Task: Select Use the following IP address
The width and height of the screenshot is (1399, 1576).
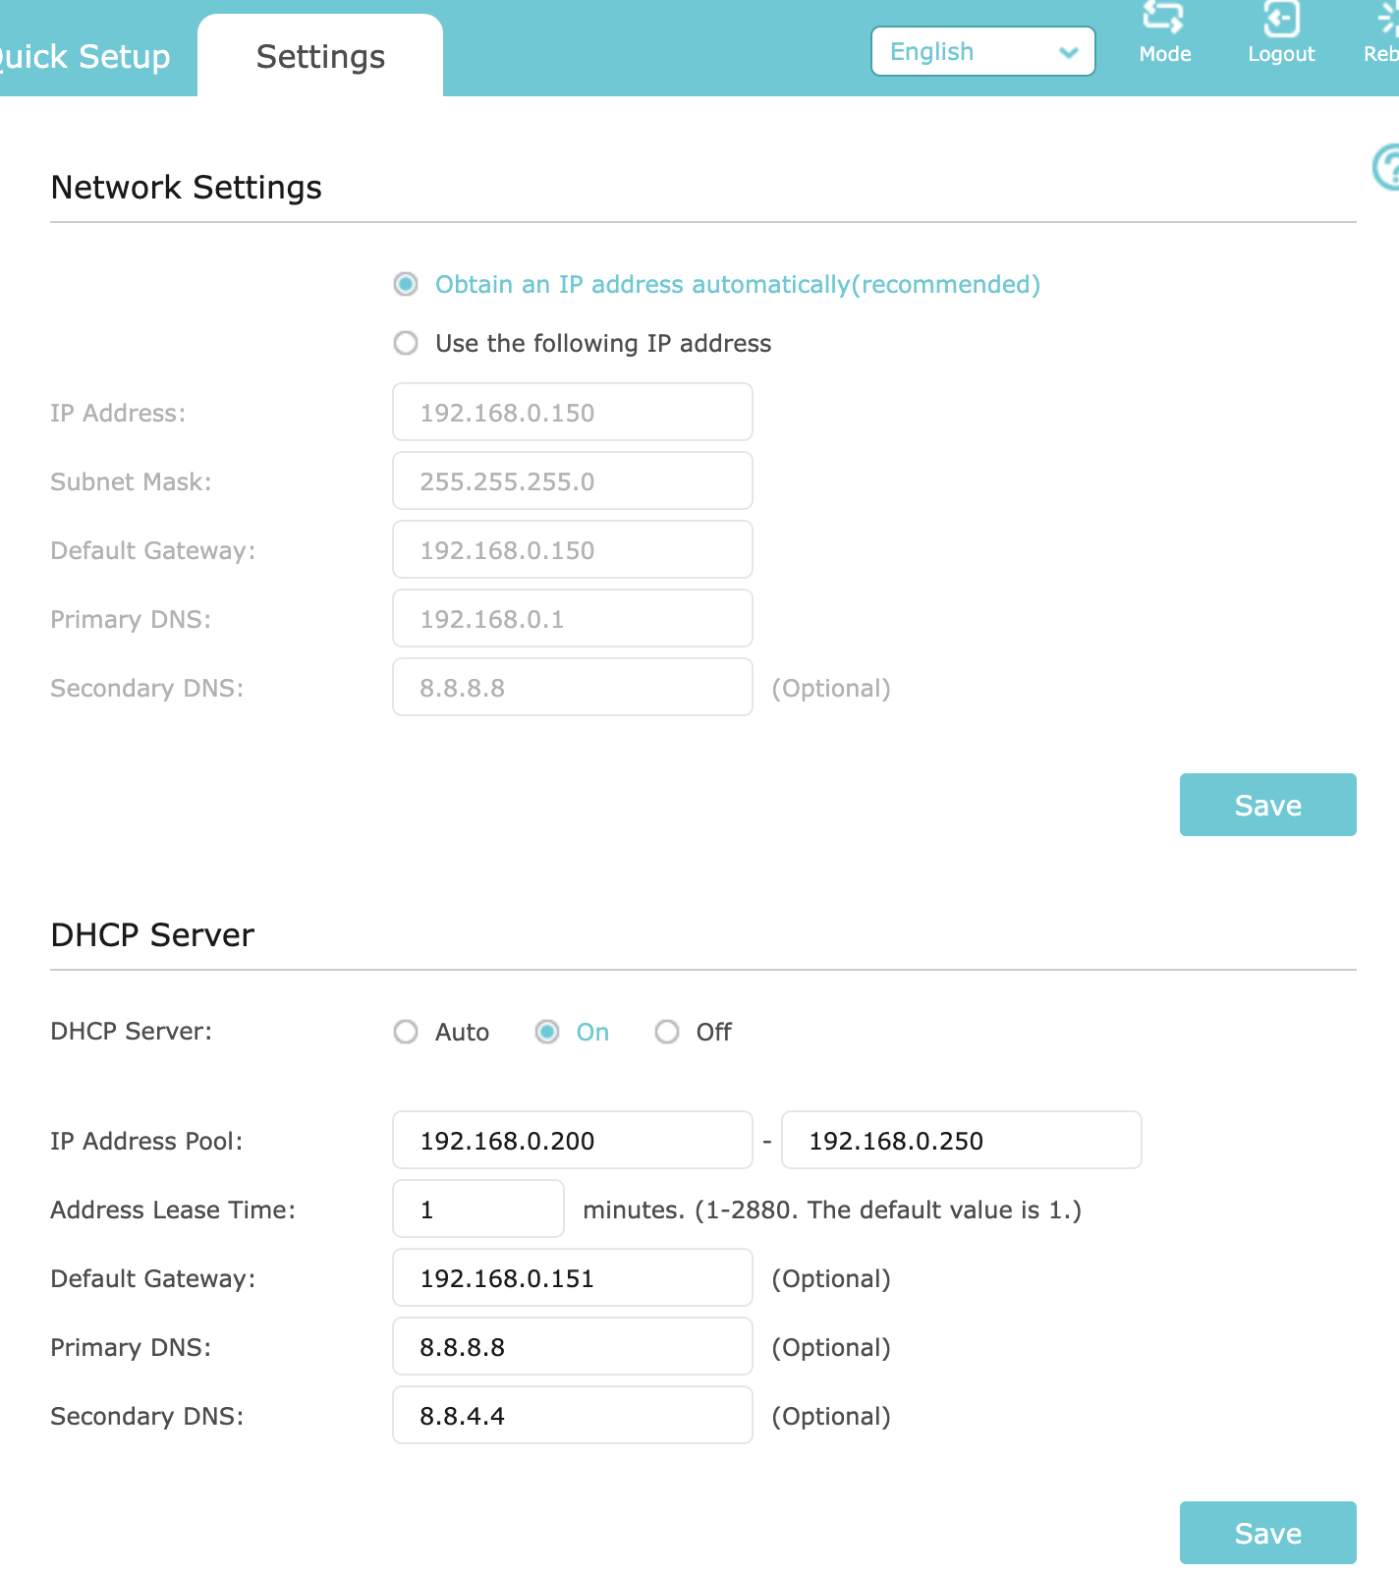Action: point(406,344)
